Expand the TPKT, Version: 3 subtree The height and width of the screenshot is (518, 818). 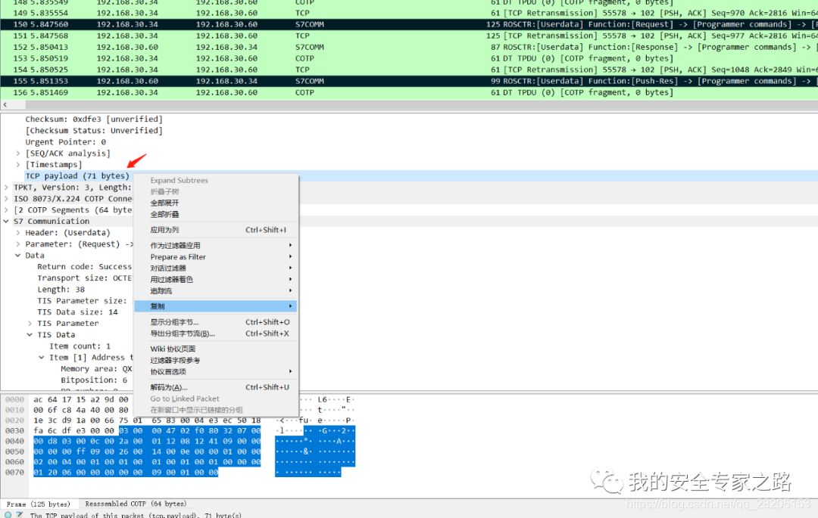[x=6, y=188]
